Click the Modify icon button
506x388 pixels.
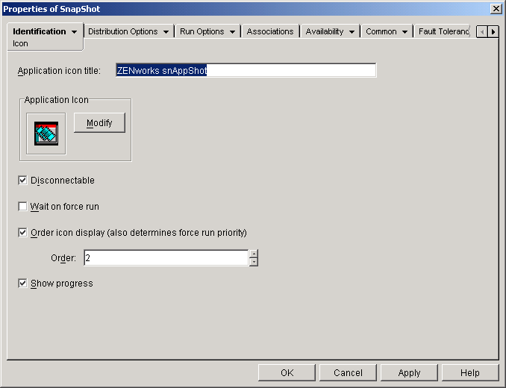click(x=99, y=122)
